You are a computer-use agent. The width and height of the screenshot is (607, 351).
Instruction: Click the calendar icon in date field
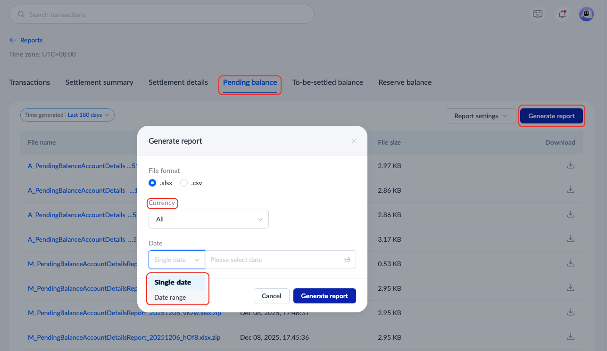tap(347, 260)
